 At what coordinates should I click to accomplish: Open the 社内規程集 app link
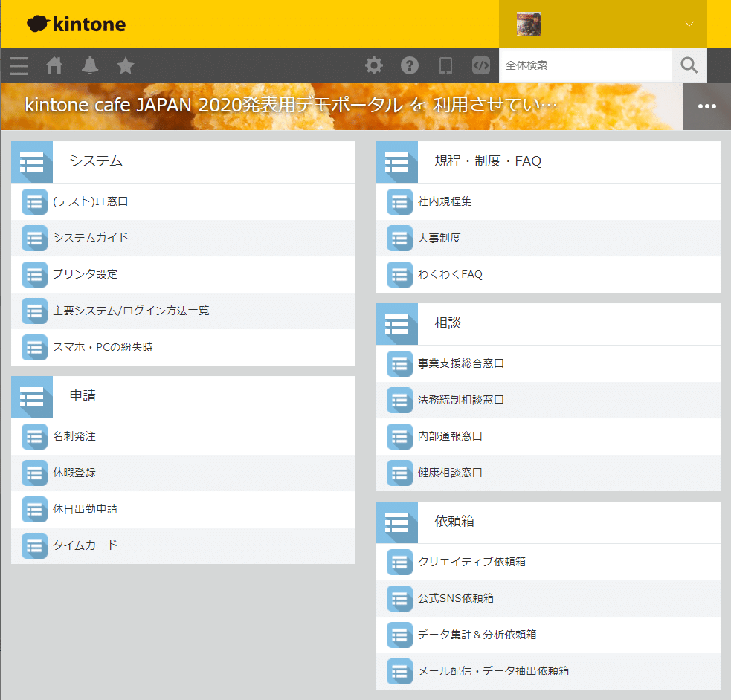click(x=445, y=201)
